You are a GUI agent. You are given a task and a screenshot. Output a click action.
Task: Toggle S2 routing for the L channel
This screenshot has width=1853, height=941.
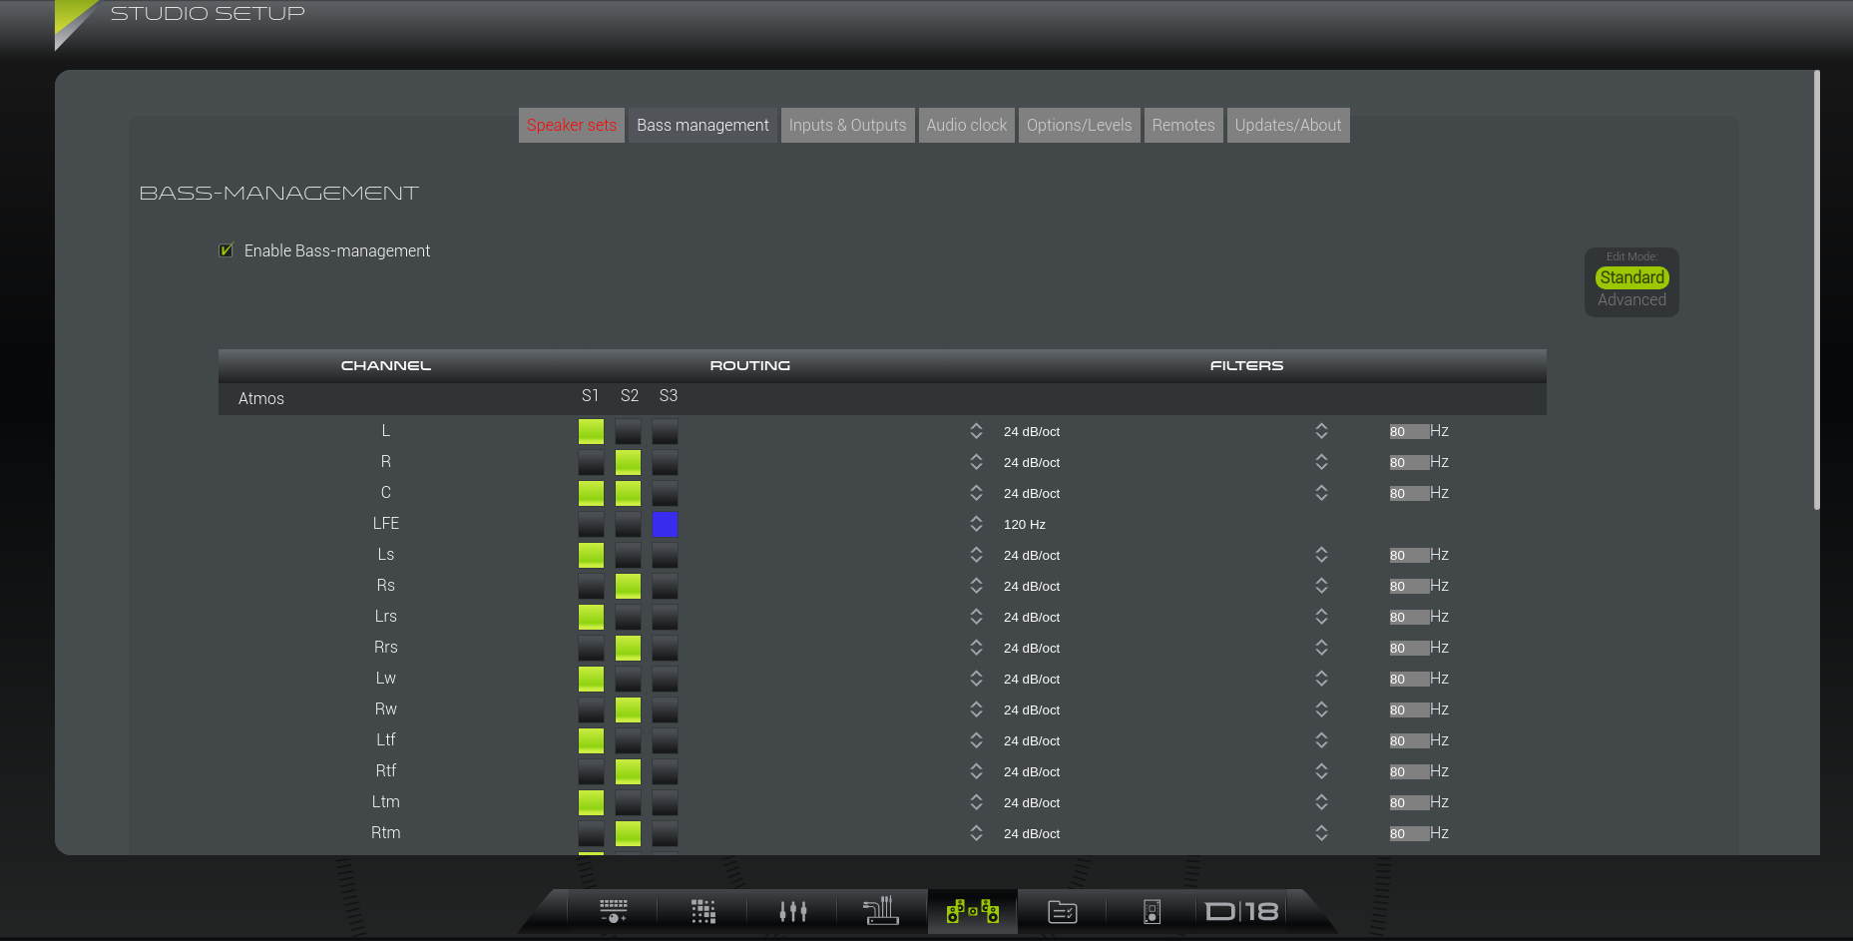point(628,432)
